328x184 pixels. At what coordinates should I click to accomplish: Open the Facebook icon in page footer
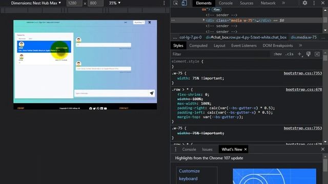pos(91,108)
